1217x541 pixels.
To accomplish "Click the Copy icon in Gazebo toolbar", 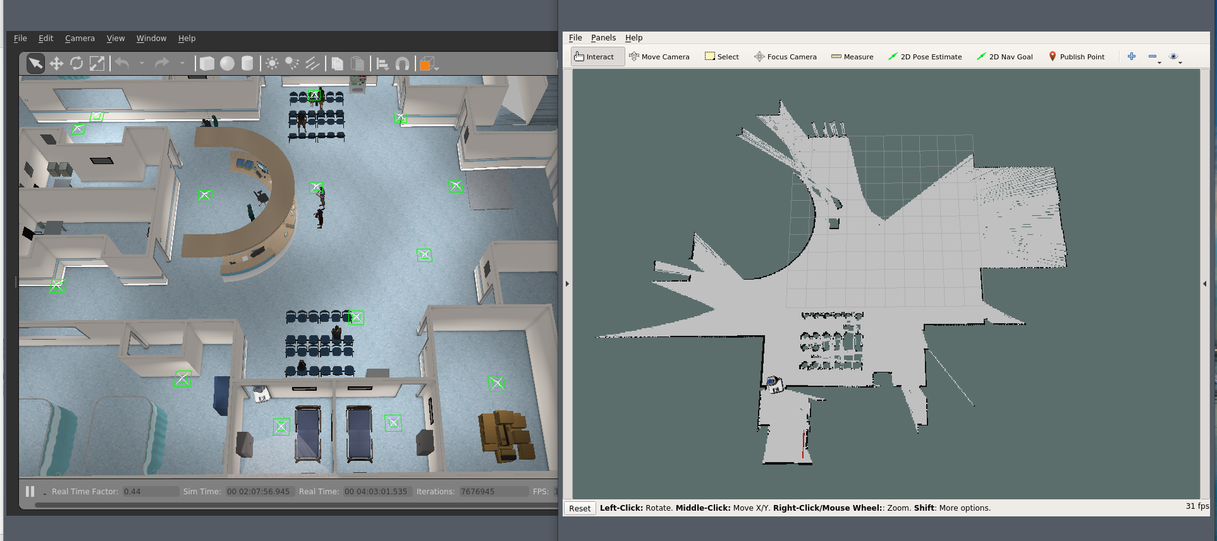I will point(337,63).
